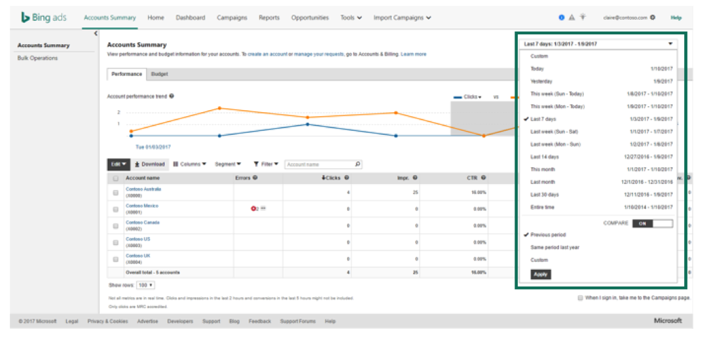Image resolution: width=711 pixels, height=341 pixels.
Task: Click the red error icon for Contoso Mexico
Action: [254, 209]
